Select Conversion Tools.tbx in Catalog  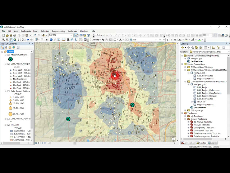pos(203,130)
